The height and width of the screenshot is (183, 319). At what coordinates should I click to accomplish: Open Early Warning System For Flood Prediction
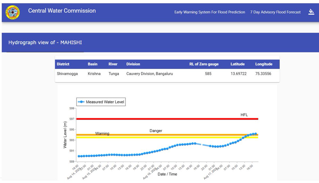pyautogui.click(x=210, y=12)
